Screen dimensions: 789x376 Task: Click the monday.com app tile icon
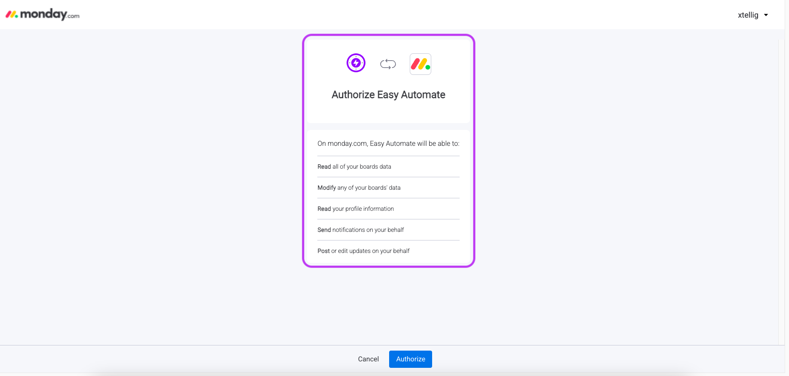tap(421, 64)
